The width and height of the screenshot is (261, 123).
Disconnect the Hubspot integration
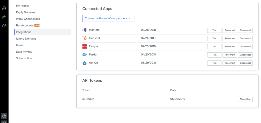pos(245,38)
